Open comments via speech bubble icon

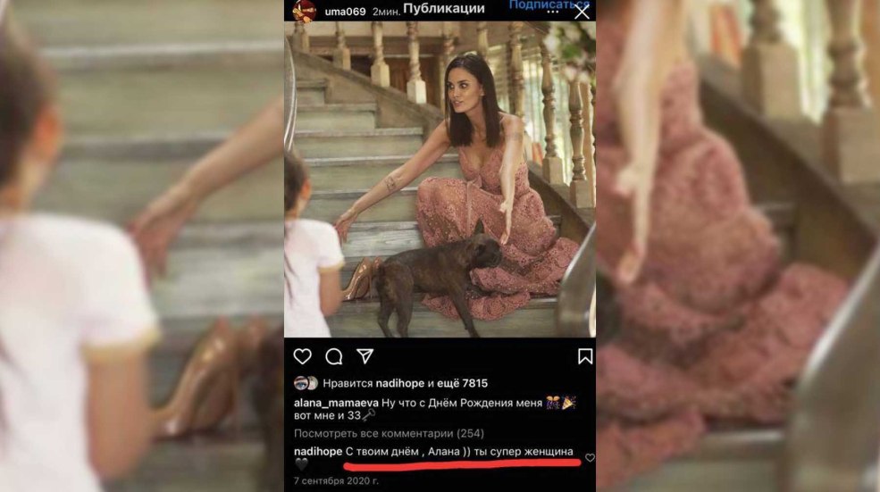[x=334, y=356]
